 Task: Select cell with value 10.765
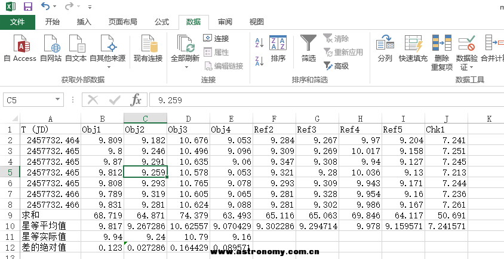(x=188, y=183)
